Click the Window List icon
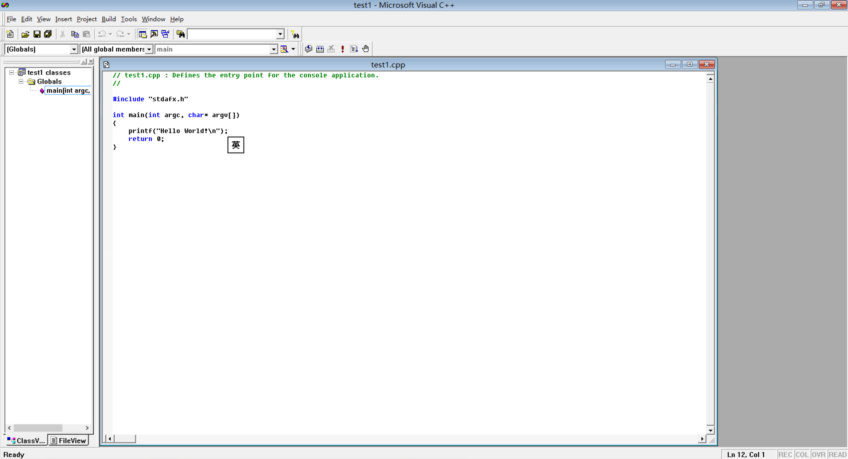Image resolution: width=848 pixels, height=459 pixels. click(165, 34)
